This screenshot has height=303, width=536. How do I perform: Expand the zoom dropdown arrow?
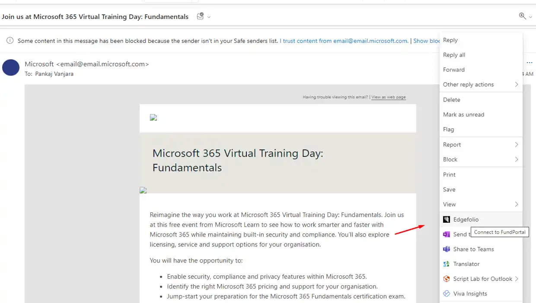point(530,17)
